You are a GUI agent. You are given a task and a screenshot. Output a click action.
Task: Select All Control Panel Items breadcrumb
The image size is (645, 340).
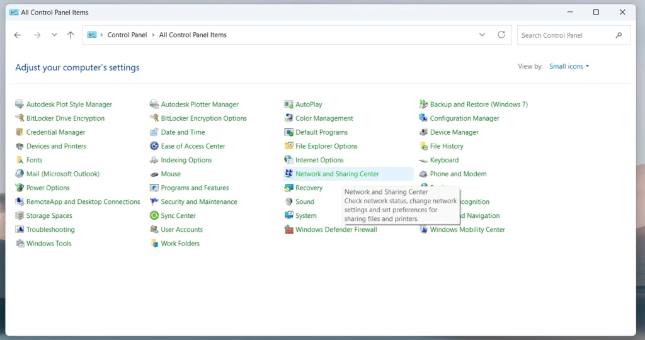[193, 35]
